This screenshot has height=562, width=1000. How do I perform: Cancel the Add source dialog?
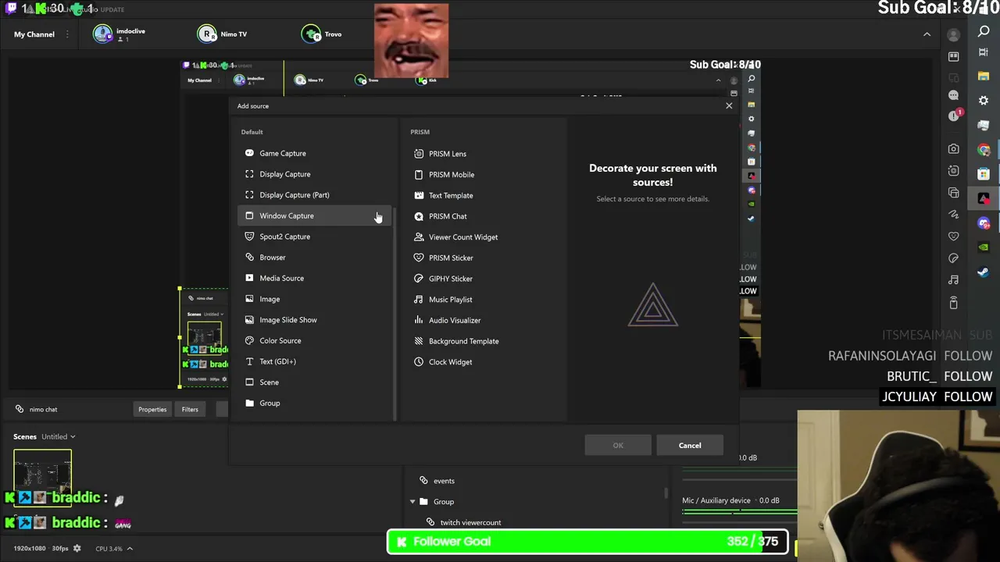(x=690, y=445)
